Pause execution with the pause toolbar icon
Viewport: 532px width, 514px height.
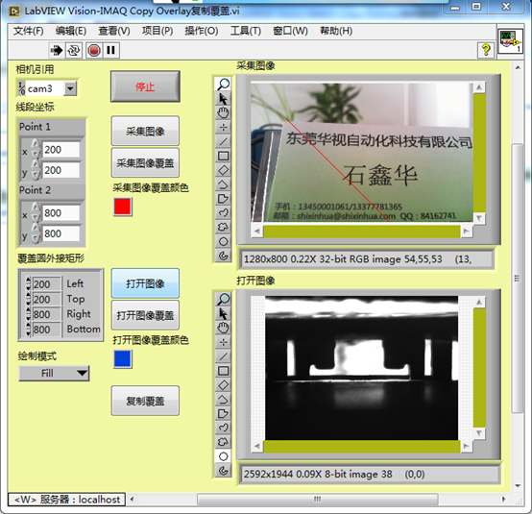pyautogui.click(x=110, y=51)
